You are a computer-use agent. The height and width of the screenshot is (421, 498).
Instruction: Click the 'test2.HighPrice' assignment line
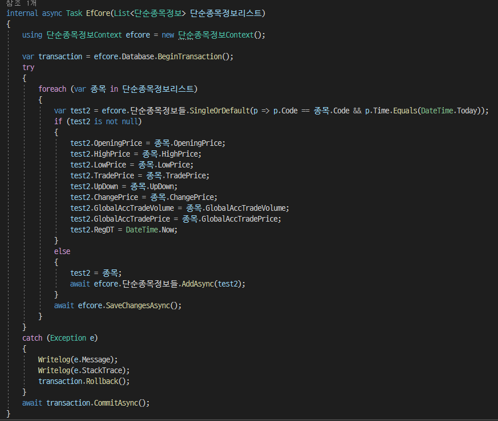[x=136, y=154]
